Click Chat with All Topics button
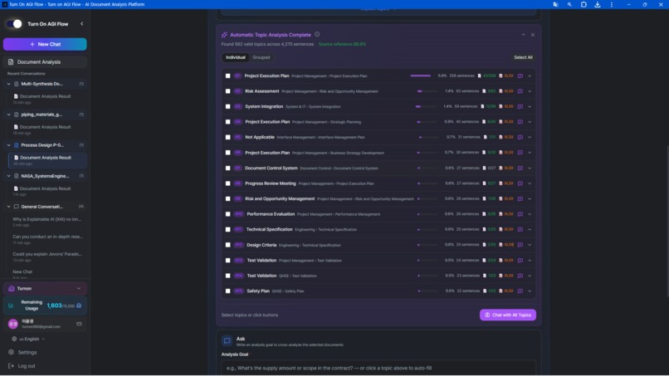This screenshot has height=376, width=669. pos(508,315)
